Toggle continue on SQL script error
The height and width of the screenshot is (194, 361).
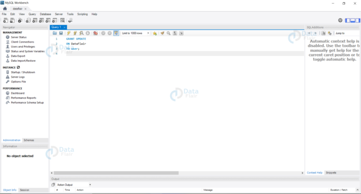pyautogui.click(x=95, y=33)
